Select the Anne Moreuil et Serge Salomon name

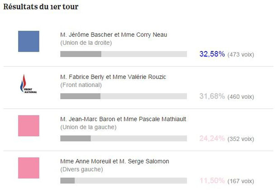coord(114,161)
